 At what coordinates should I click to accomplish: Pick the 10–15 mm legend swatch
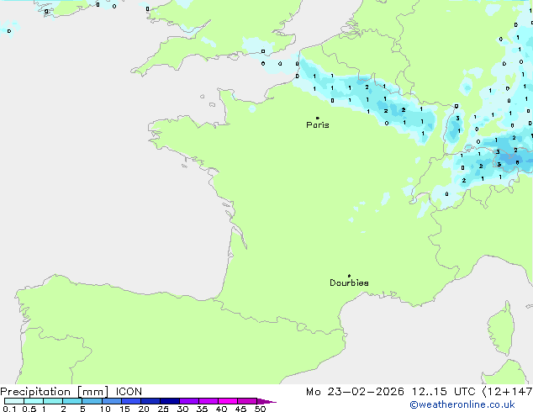click(x=112, y=401)
